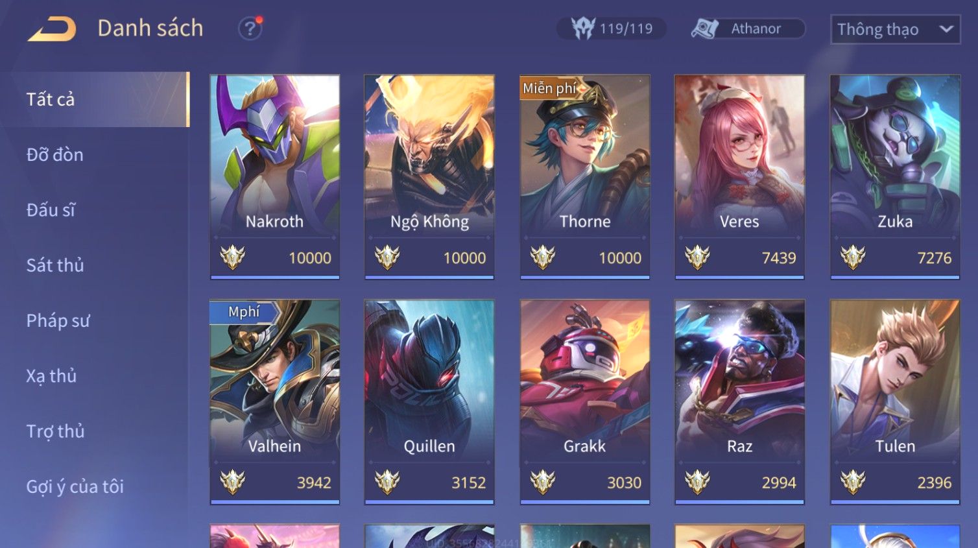Tap Veres's mastery badge icon
Viewport: 978px width, 548px height.
[x=697, y=257]
